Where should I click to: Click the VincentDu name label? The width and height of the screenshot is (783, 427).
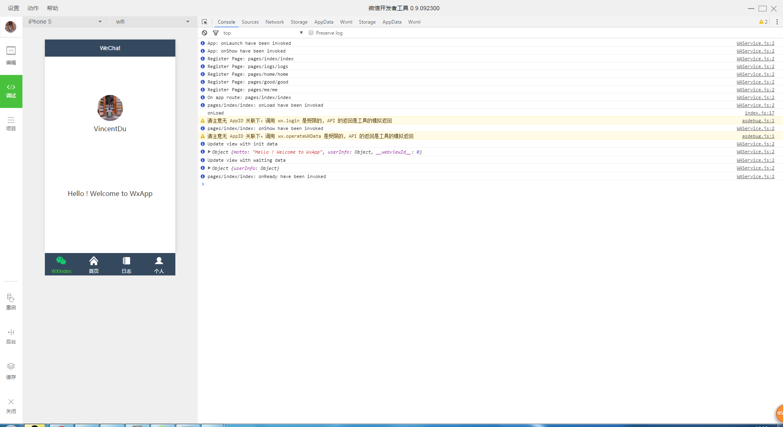click(110, 129)
